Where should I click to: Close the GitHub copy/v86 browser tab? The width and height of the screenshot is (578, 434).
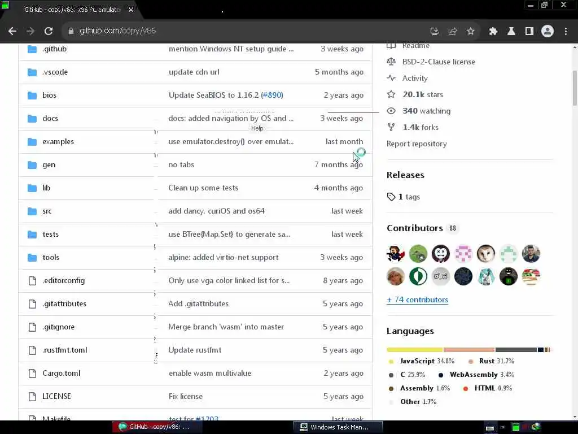[131, 10]
